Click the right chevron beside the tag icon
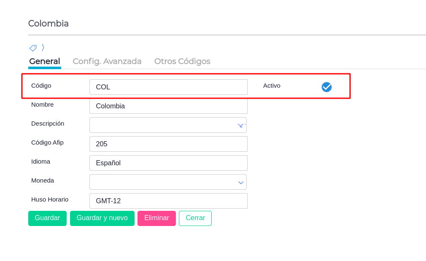Image resolution: width=426 pixels, height=261 pixels. (43, 47)
